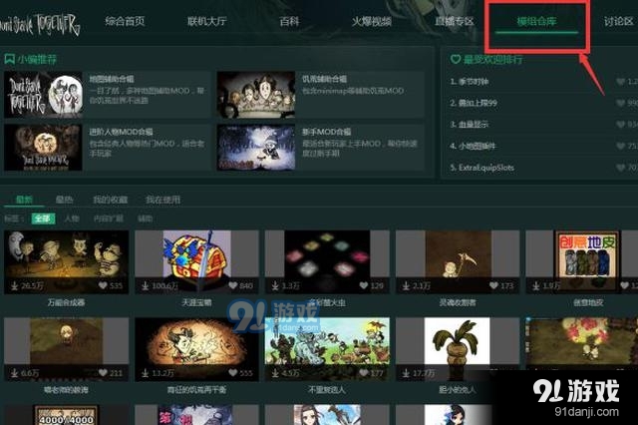Open the 火爆视频 navigation tab
This screenshot has height=425, width=638.
pyautogui.click(x=372, y=21)
